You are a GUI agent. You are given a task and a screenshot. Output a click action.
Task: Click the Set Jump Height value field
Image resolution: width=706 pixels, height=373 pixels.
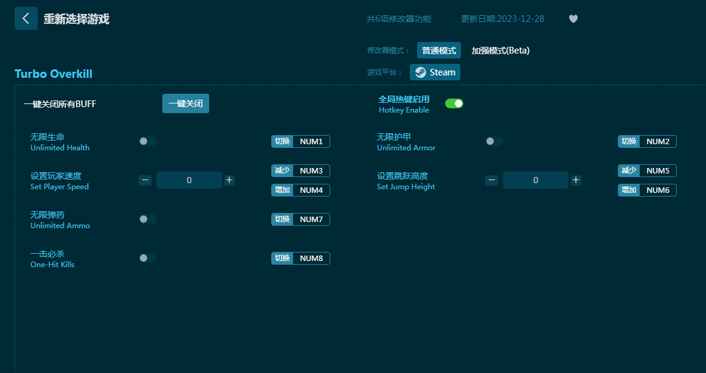(x=535, y=180)
